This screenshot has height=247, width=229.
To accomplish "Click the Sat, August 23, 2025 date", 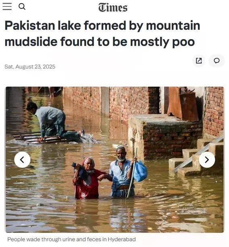I will click(x=30, y=67).
